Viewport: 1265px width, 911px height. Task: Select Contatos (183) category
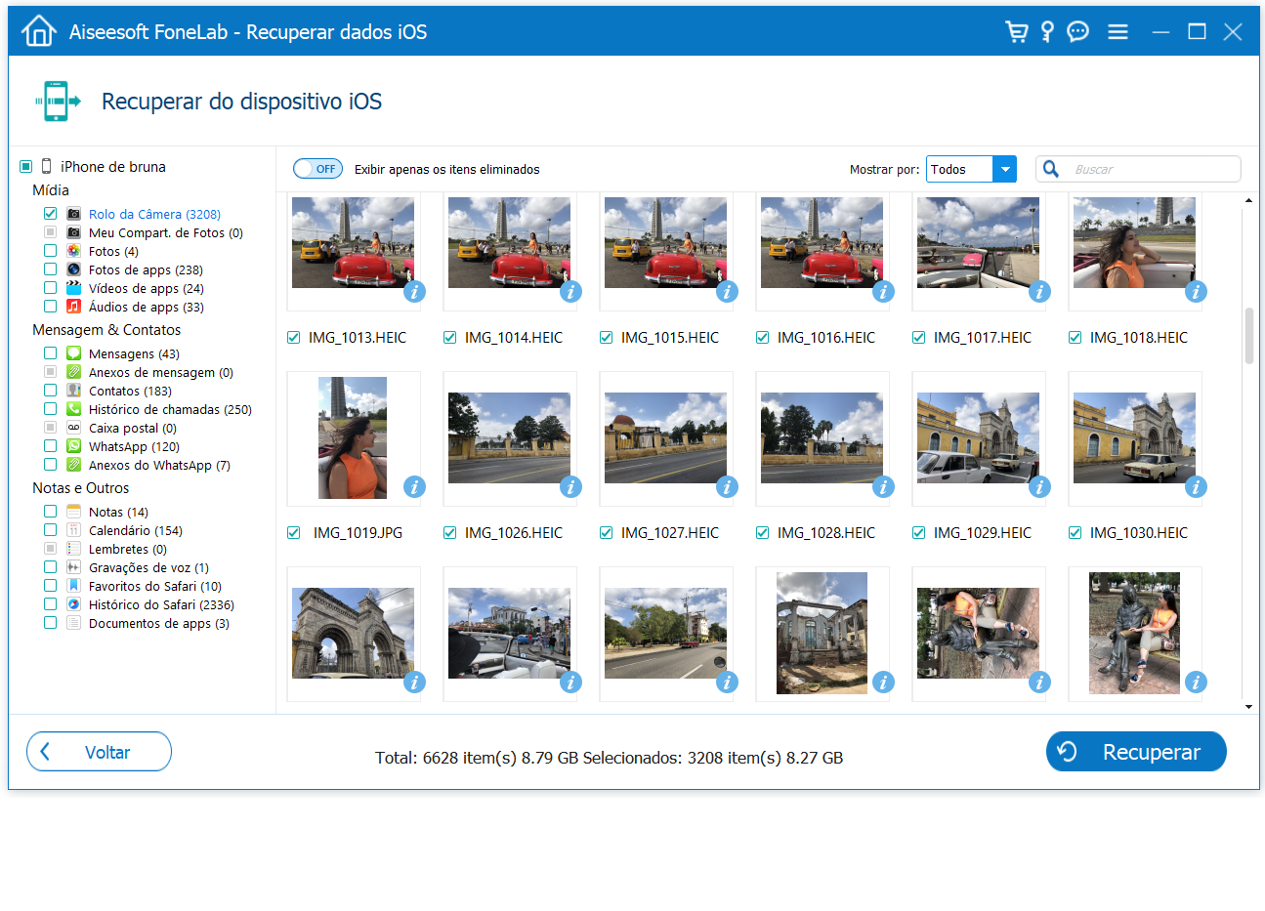(130, 392)
